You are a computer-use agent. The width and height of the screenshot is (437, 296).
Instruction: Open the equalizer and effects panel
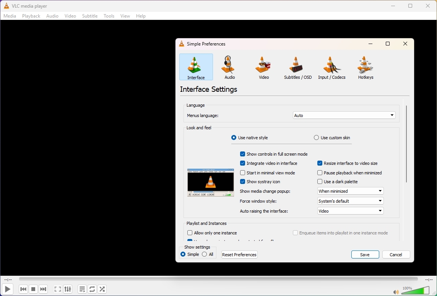pyautogui.click(x=68, y=289)
